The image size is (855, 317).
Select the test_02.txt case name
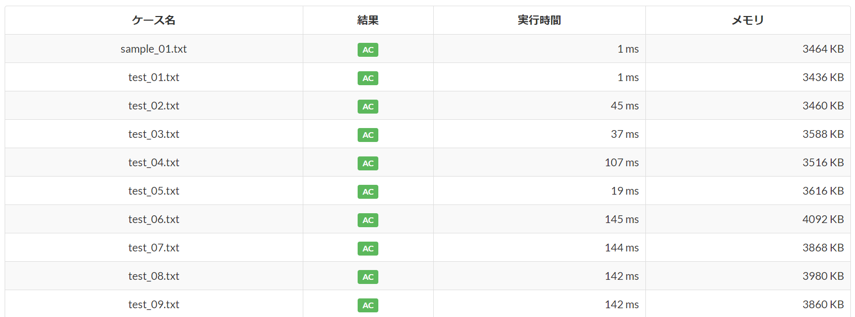point(154,106)
